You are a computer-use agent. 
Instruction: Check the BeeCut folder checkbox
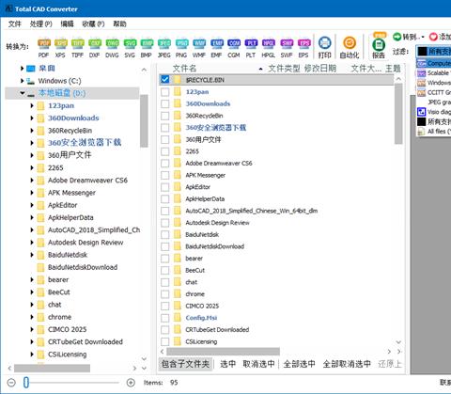point(165,270)
